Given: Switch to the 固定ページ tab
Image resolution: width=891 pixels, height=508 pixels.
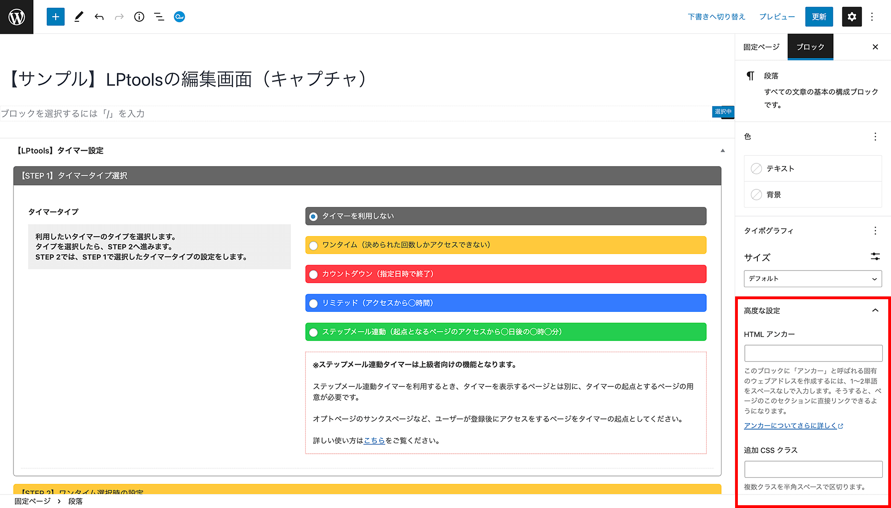Looking at the screenshot, I should 761,47.
